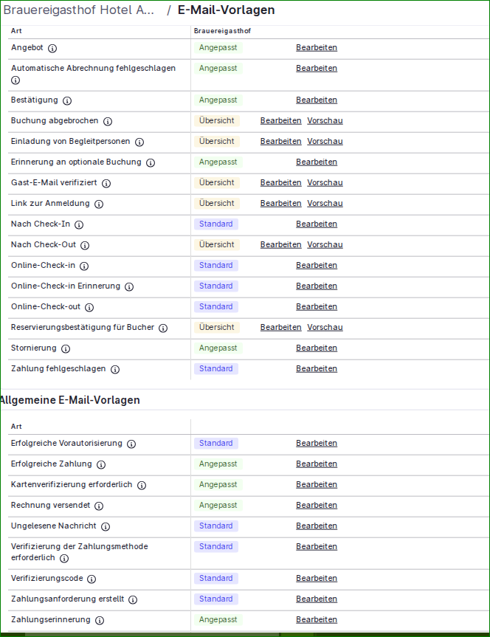Viewport: 490px width, 637px height.
Task: Preview Reservierungsbestätigung für Bucher template
Action: (x=325, y=328)
